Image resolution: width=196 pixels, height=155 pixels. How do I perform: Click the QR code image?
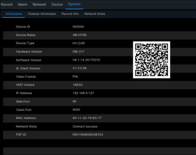pyautogui.click(x=152, y=60)
